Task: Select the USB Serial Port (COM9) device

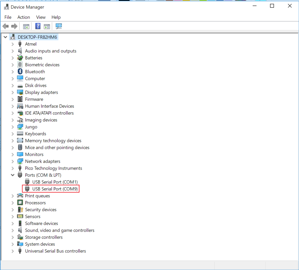Action: coord(55,189)
